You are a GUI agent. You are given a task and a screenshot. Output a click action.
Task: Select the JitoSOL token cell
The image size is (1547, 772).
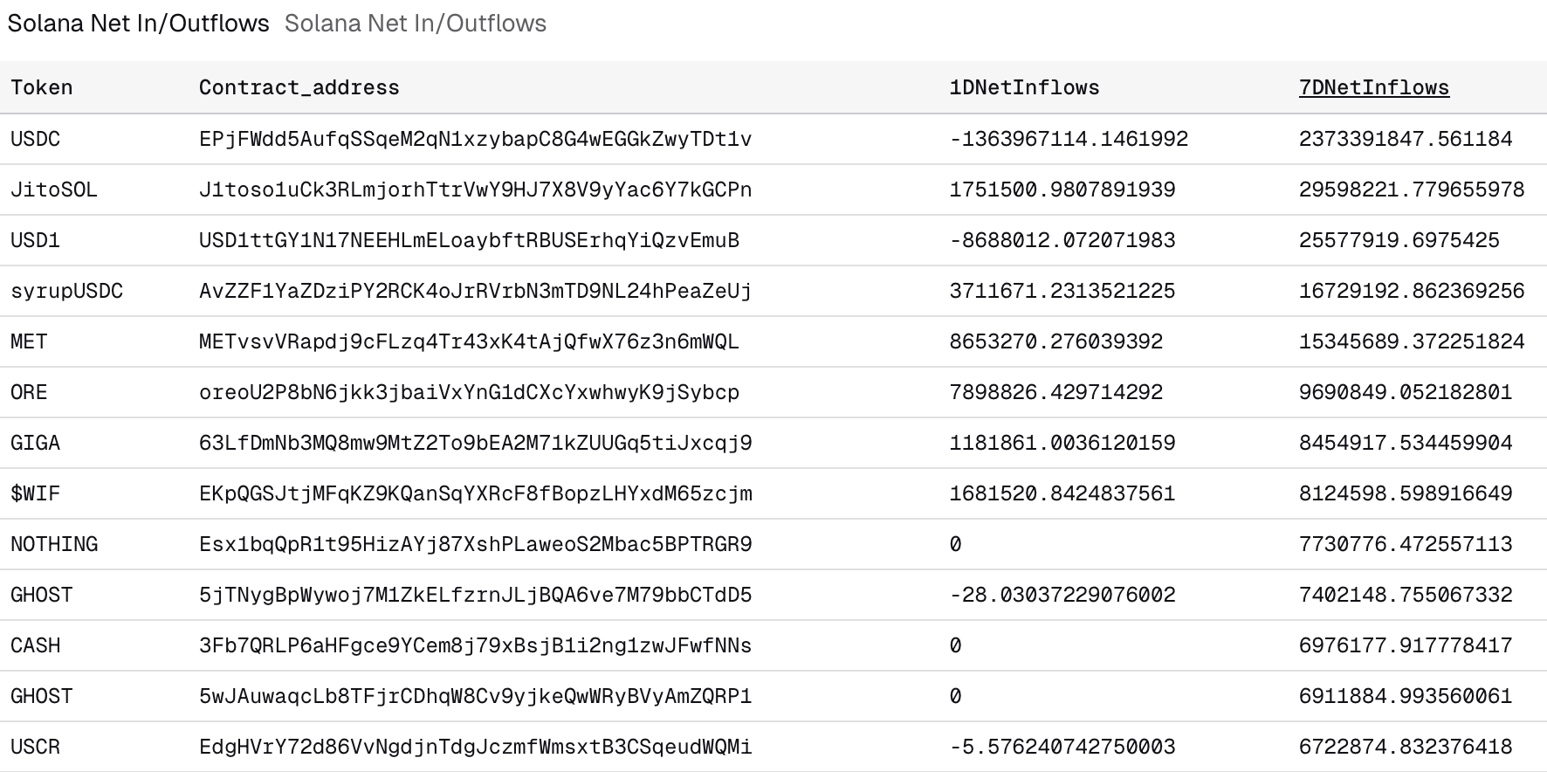[x=53, y=190]
